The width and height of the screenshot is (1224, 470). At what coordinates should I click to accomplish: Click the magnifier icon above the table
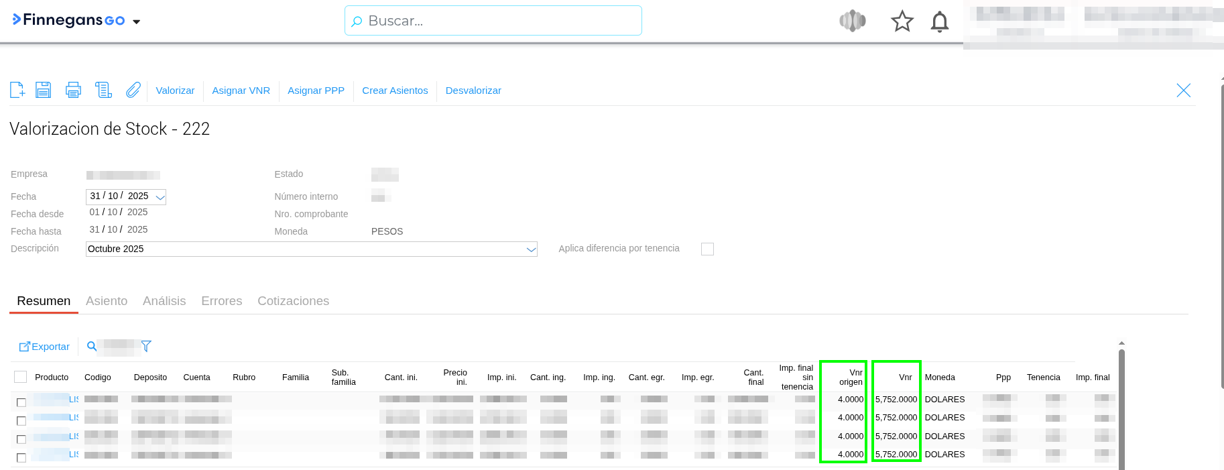coord(92,346)
